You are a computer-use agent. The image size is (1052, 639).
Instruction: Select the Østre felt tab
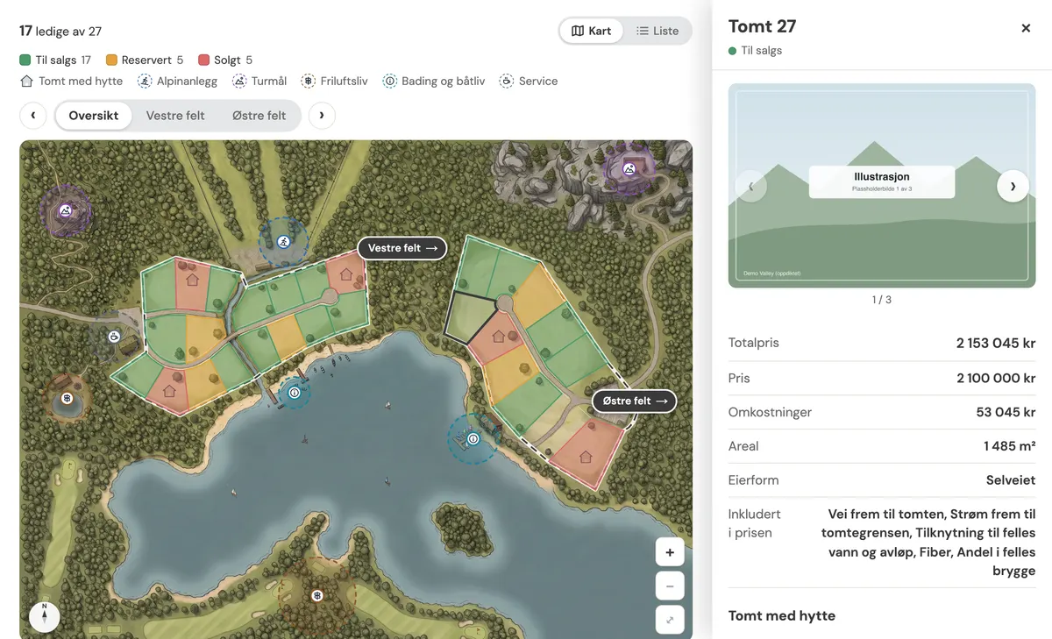click(x=259, y=115)
